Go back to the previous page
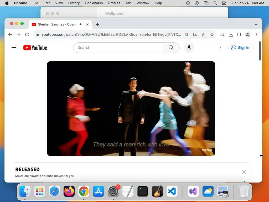The height and width of the screenshot is (202, 269). [x=10, y=34]
